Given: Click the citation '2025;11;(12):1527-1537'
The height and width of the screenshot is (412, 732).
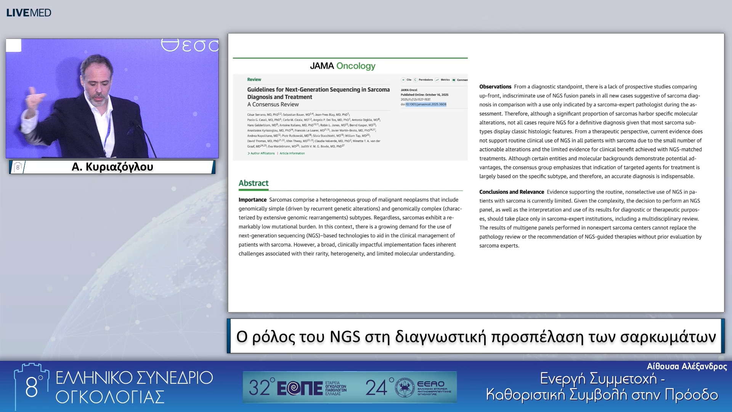Looking at the screenshot, I should click(x=416, y=100).
